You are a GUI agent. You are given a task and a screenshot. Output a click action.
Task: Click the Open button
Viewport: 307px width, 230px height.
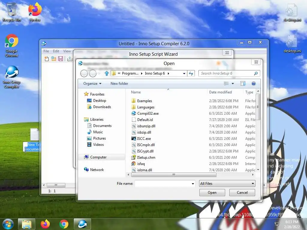tap(212, 193)
